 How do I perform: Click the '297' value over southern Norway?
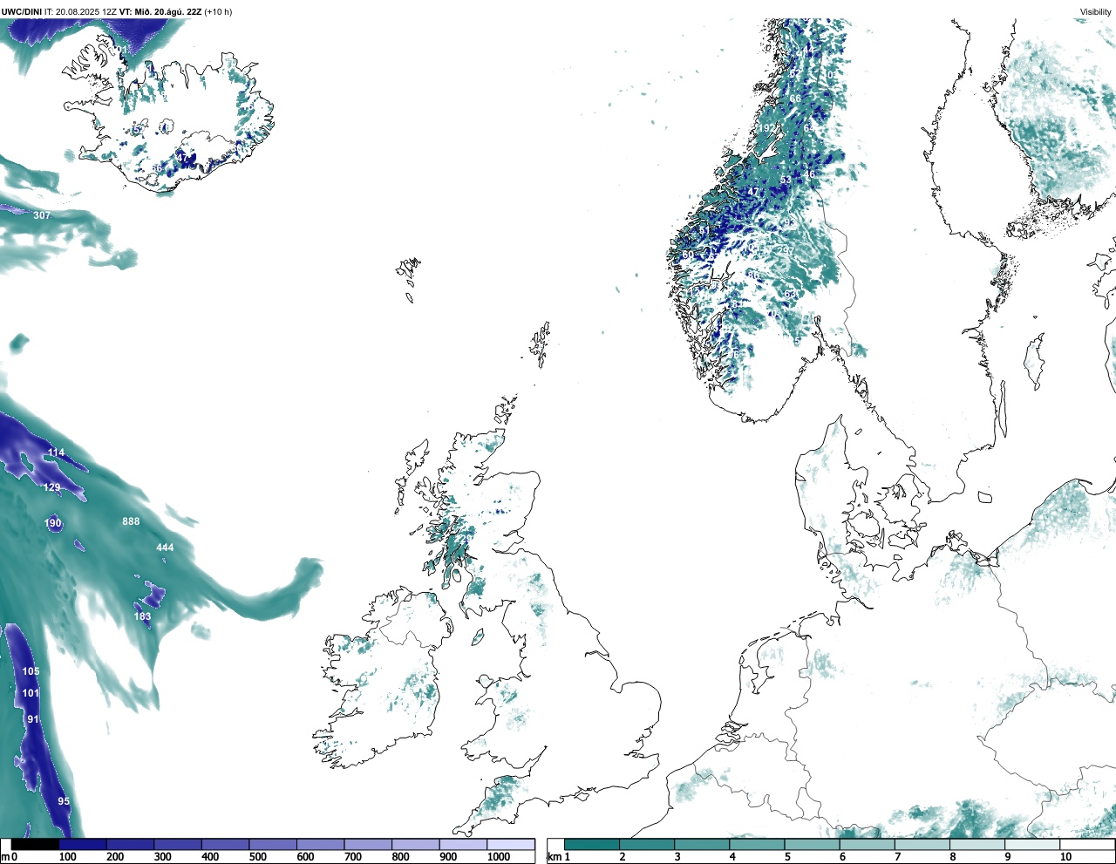coord(785,250)
